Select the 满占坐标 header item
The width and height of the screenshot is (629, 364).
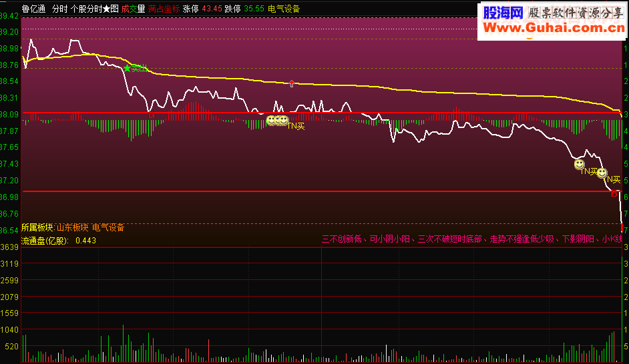(164, 9)
